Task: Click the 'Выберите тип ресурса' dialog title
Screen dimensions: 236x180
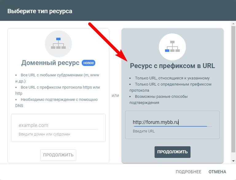Action: (40, 11)
